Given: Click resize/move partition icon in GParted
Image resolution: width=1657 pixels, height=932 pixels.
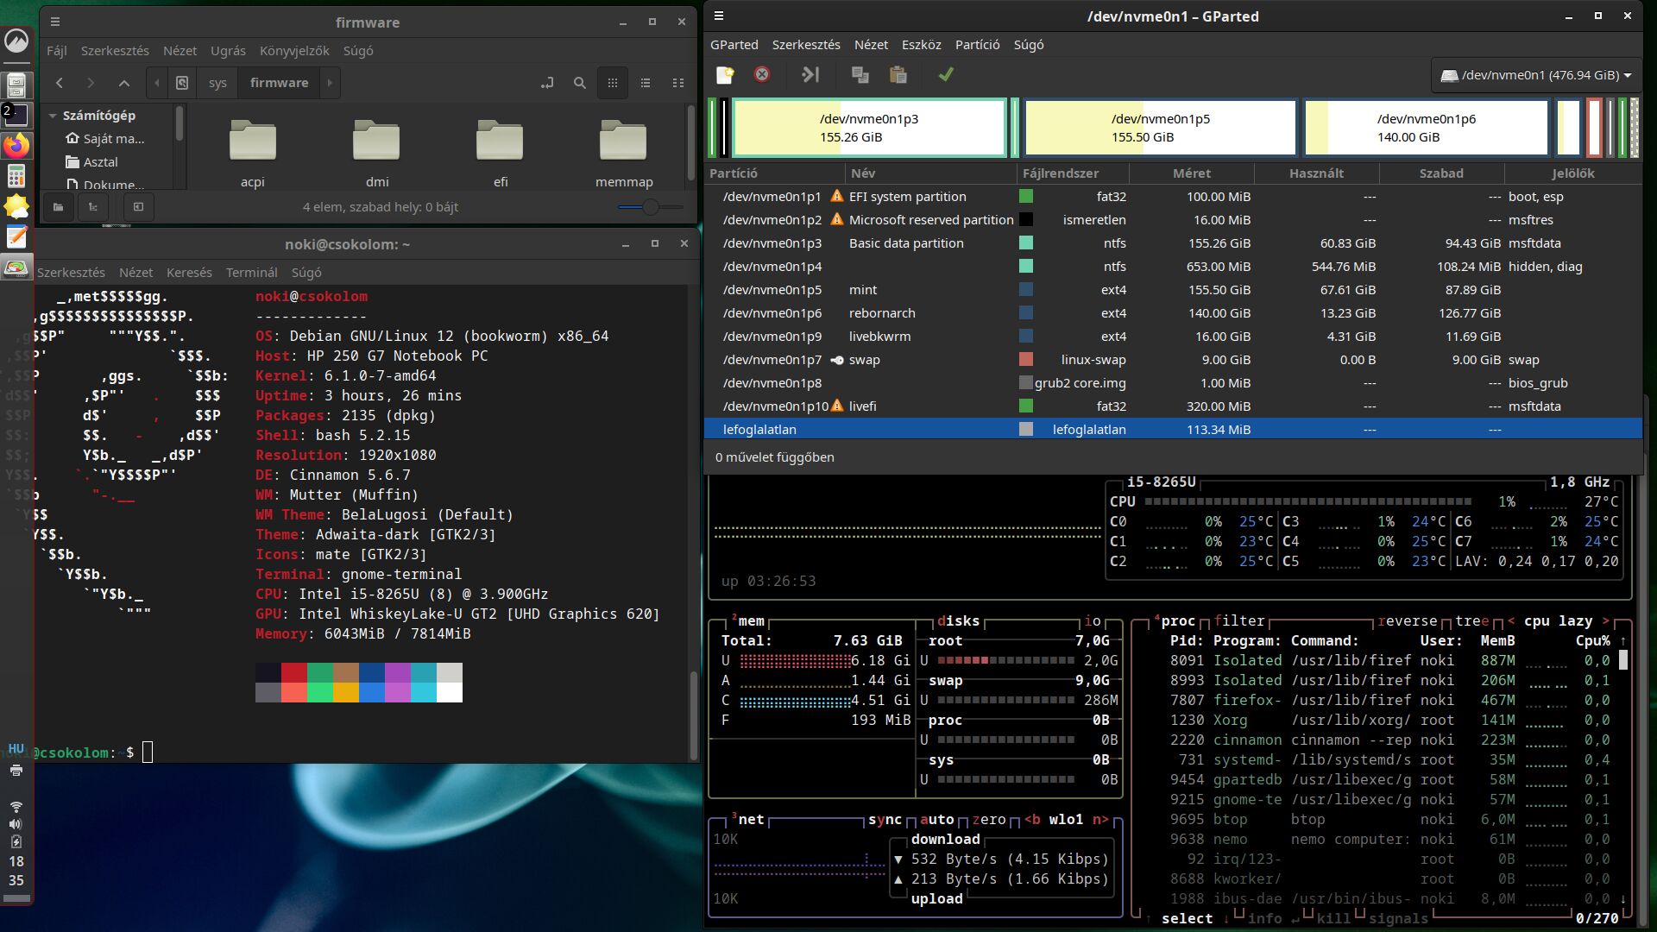Looking at the screenshot, I should pyautogui.click(x=810, y=75).
